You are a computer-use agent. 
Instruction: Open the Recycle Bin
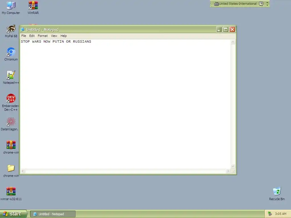point(277,194)
